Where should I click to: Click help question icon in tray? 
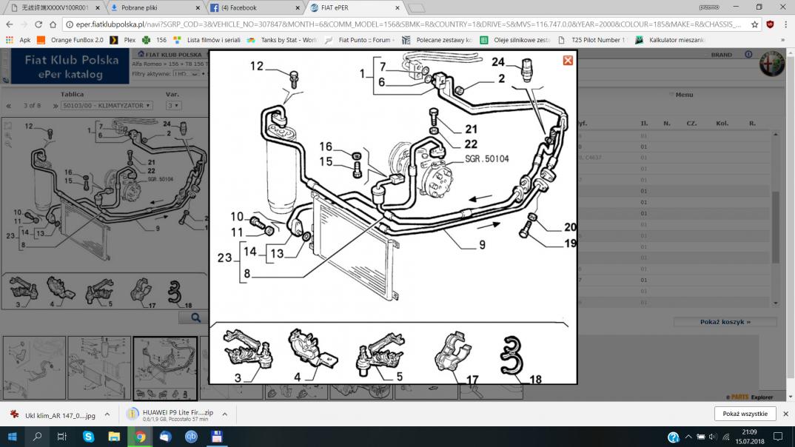pyautogui.click(x=674, y=437)
